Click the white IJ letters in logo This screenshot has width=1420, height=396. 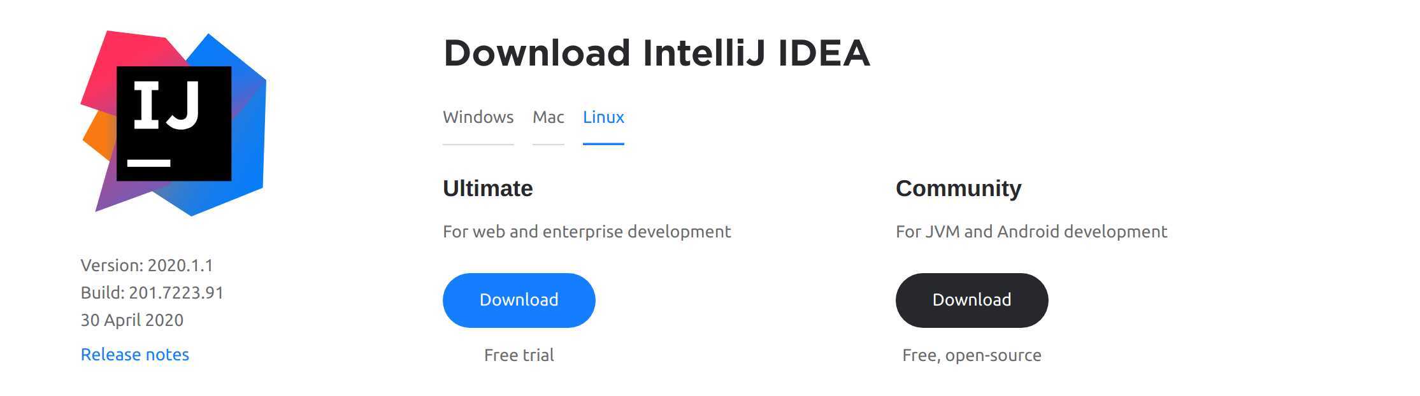pos(166,106)
